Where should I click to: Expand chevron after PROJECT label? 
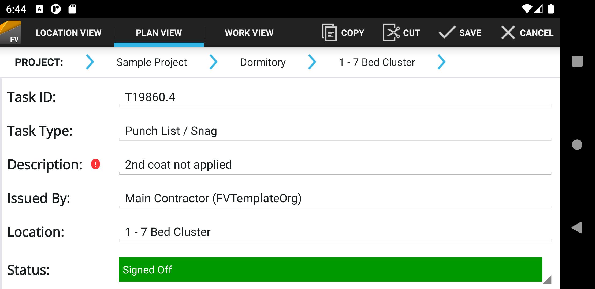[x=90, y=62]
